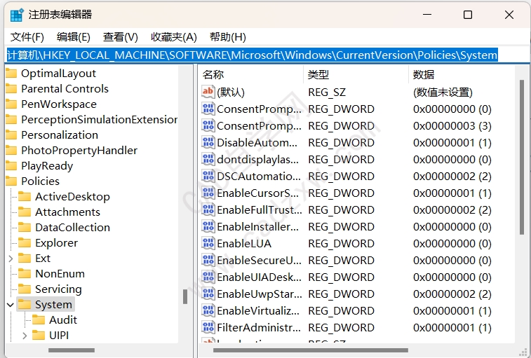531x358 pixels.
Task: Select the Explorer key
Action: click(x=57, y=243)
